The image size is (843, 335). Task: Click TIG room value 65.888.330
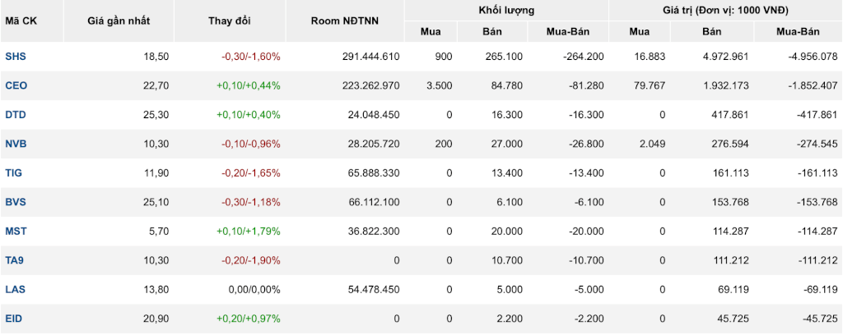point(374,173)
